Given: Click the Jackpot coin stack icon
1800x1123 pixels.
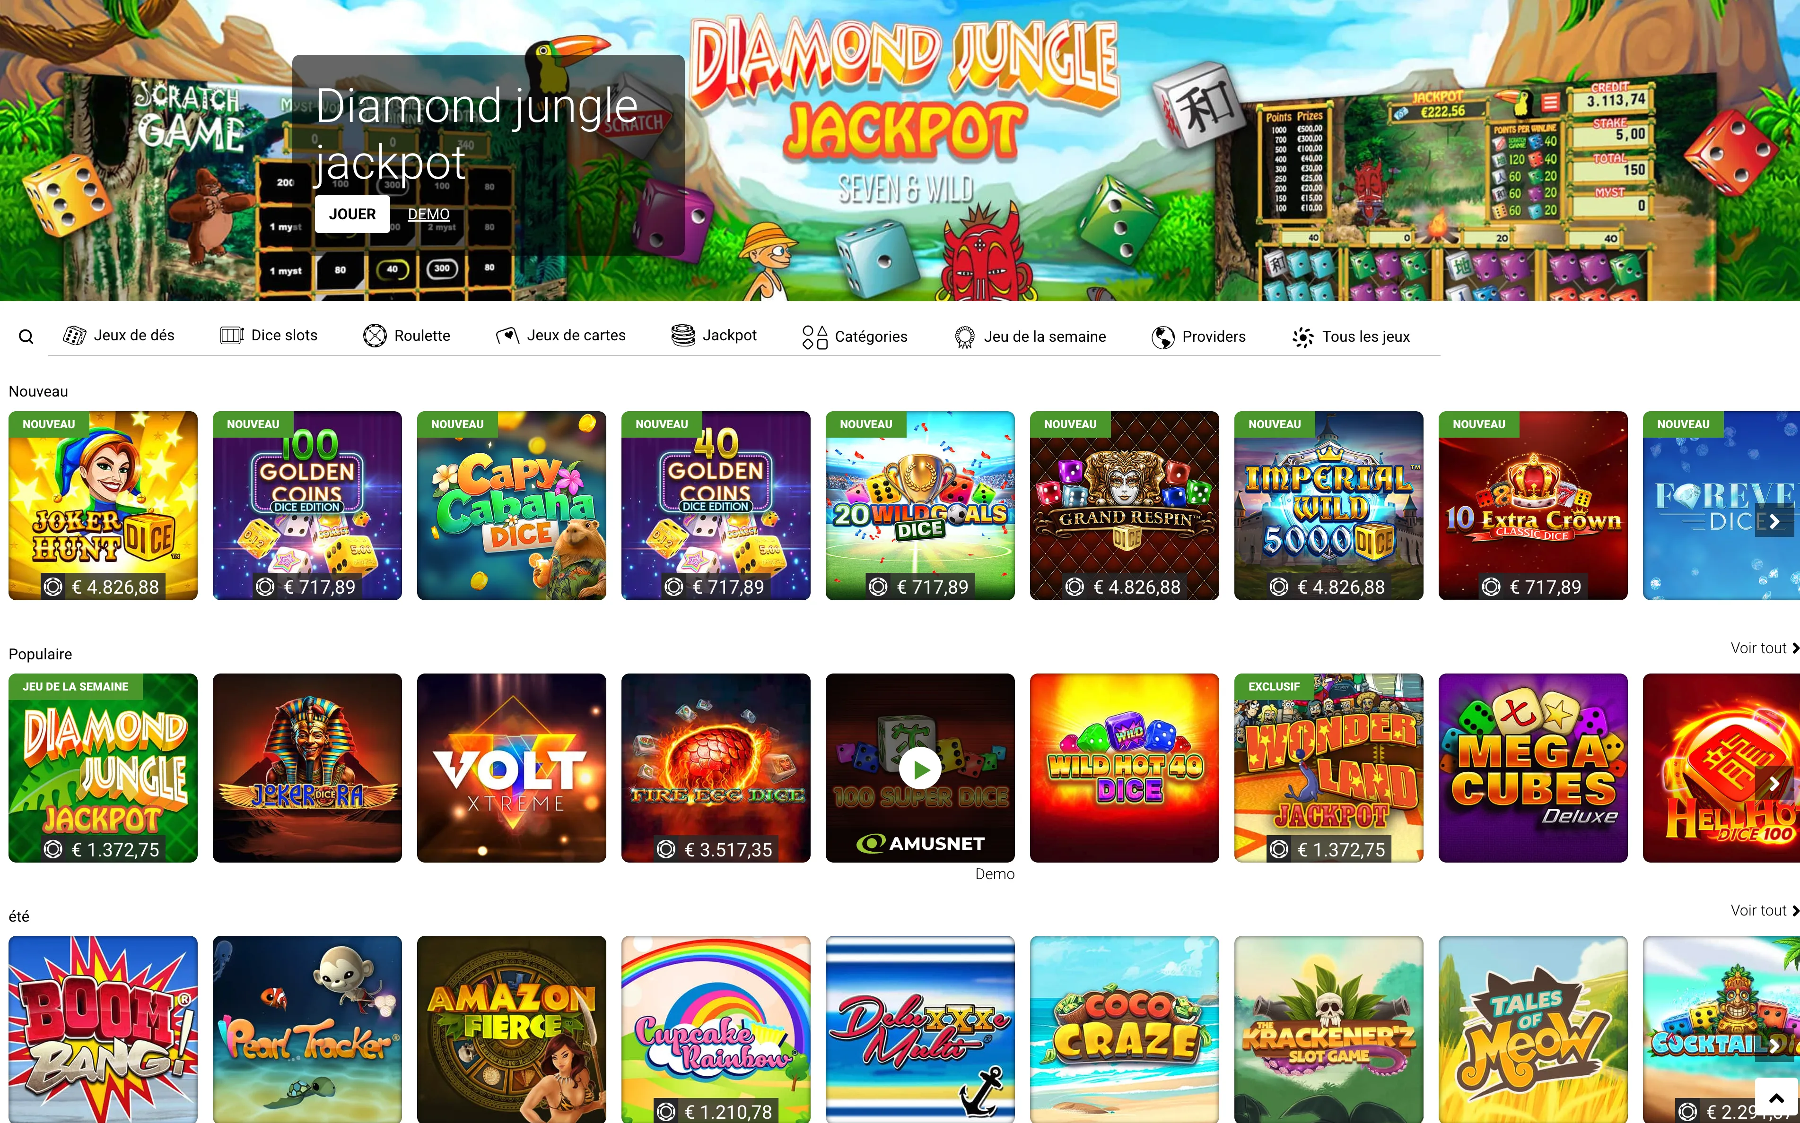Looking at the screenshot, I should point(683,336).
